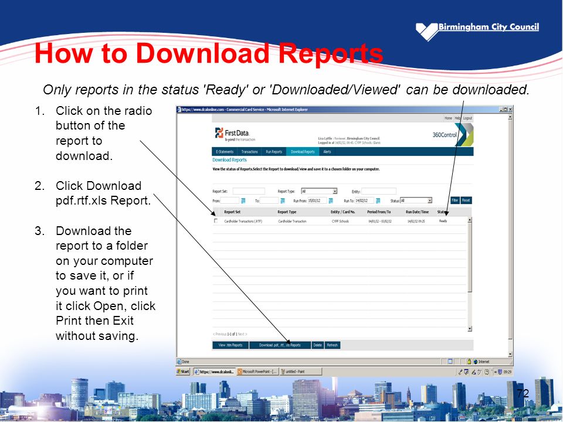Viewport: 563px width, 422px height.
Task: Click the 360Control logo
Action: pos(453,135)
